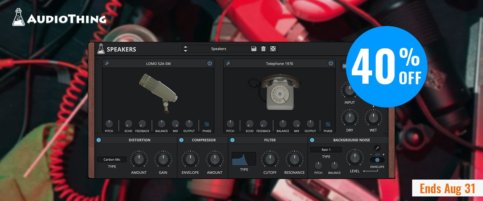Click the Wet level knob
The width and height of the screenshot is (483, 201).
[x=373, y=117]
